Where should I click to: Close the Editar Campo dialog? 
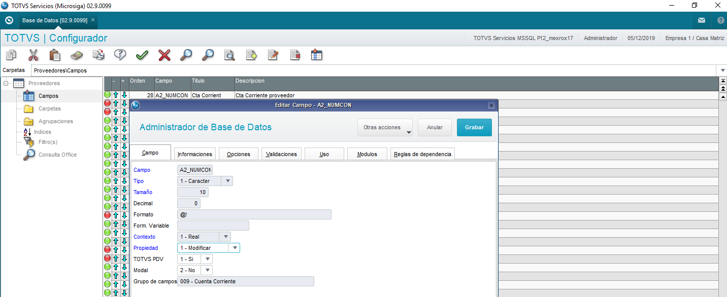(x=491, y=105)
